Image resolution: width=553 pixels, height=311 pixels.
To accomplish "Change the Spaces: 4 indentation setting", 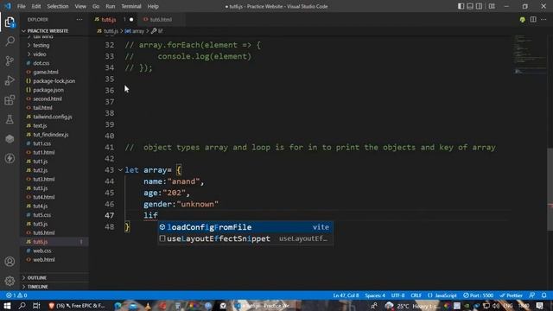I will point(375,295).
